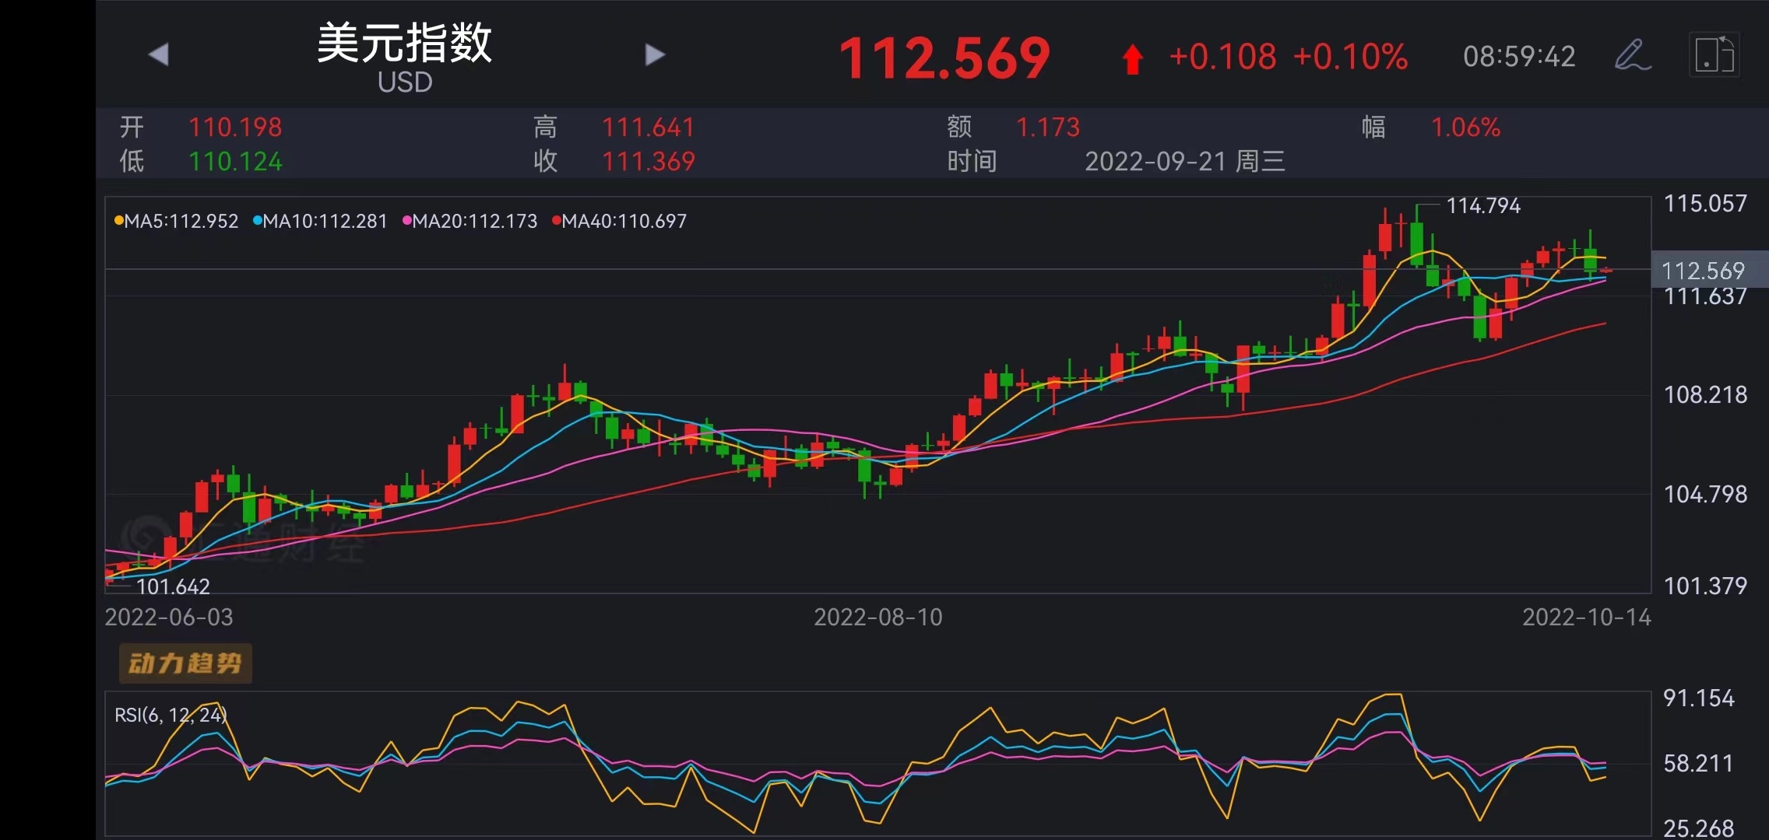Tap the +0.10% change percentage

1350,57
